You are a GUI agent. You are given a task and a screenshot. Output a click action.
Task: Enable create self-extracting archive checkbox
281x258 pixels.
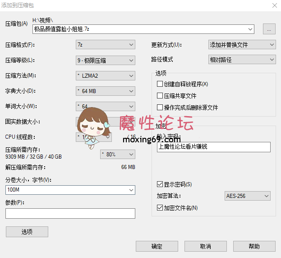(160, 84)
